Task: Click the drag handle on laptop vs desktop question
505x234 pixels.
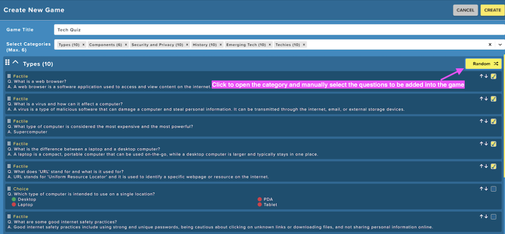Action: click(9, 144)
